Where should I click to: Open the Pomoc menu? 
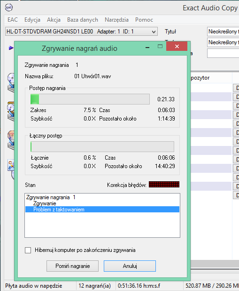(x=144, y=20)
